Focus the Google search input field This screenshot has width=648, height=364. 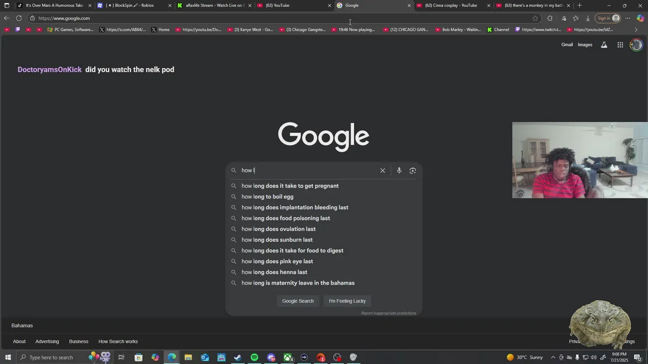[x=308, y=170]
